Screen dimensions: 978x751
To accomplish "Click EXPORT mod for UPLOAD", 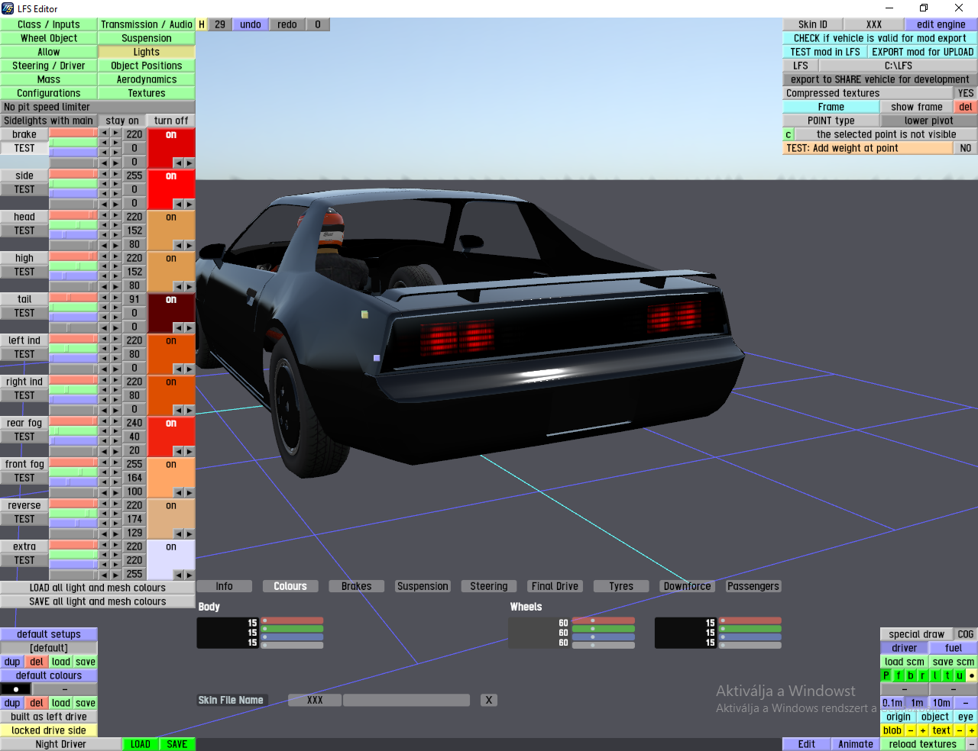I will [923, 52].
